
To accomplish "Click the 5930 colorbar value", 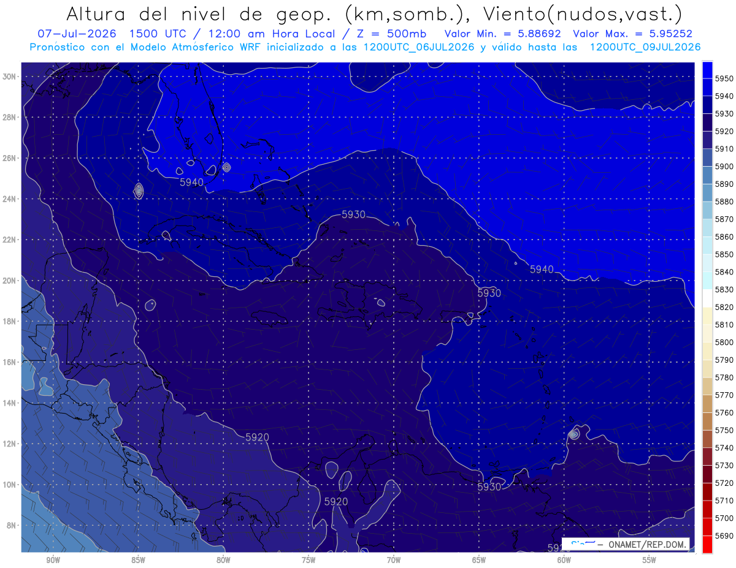I will (724, 113).
